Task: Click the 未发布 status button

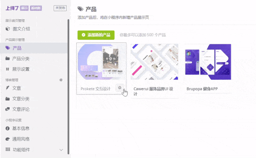Action: (x=60, y=8)
